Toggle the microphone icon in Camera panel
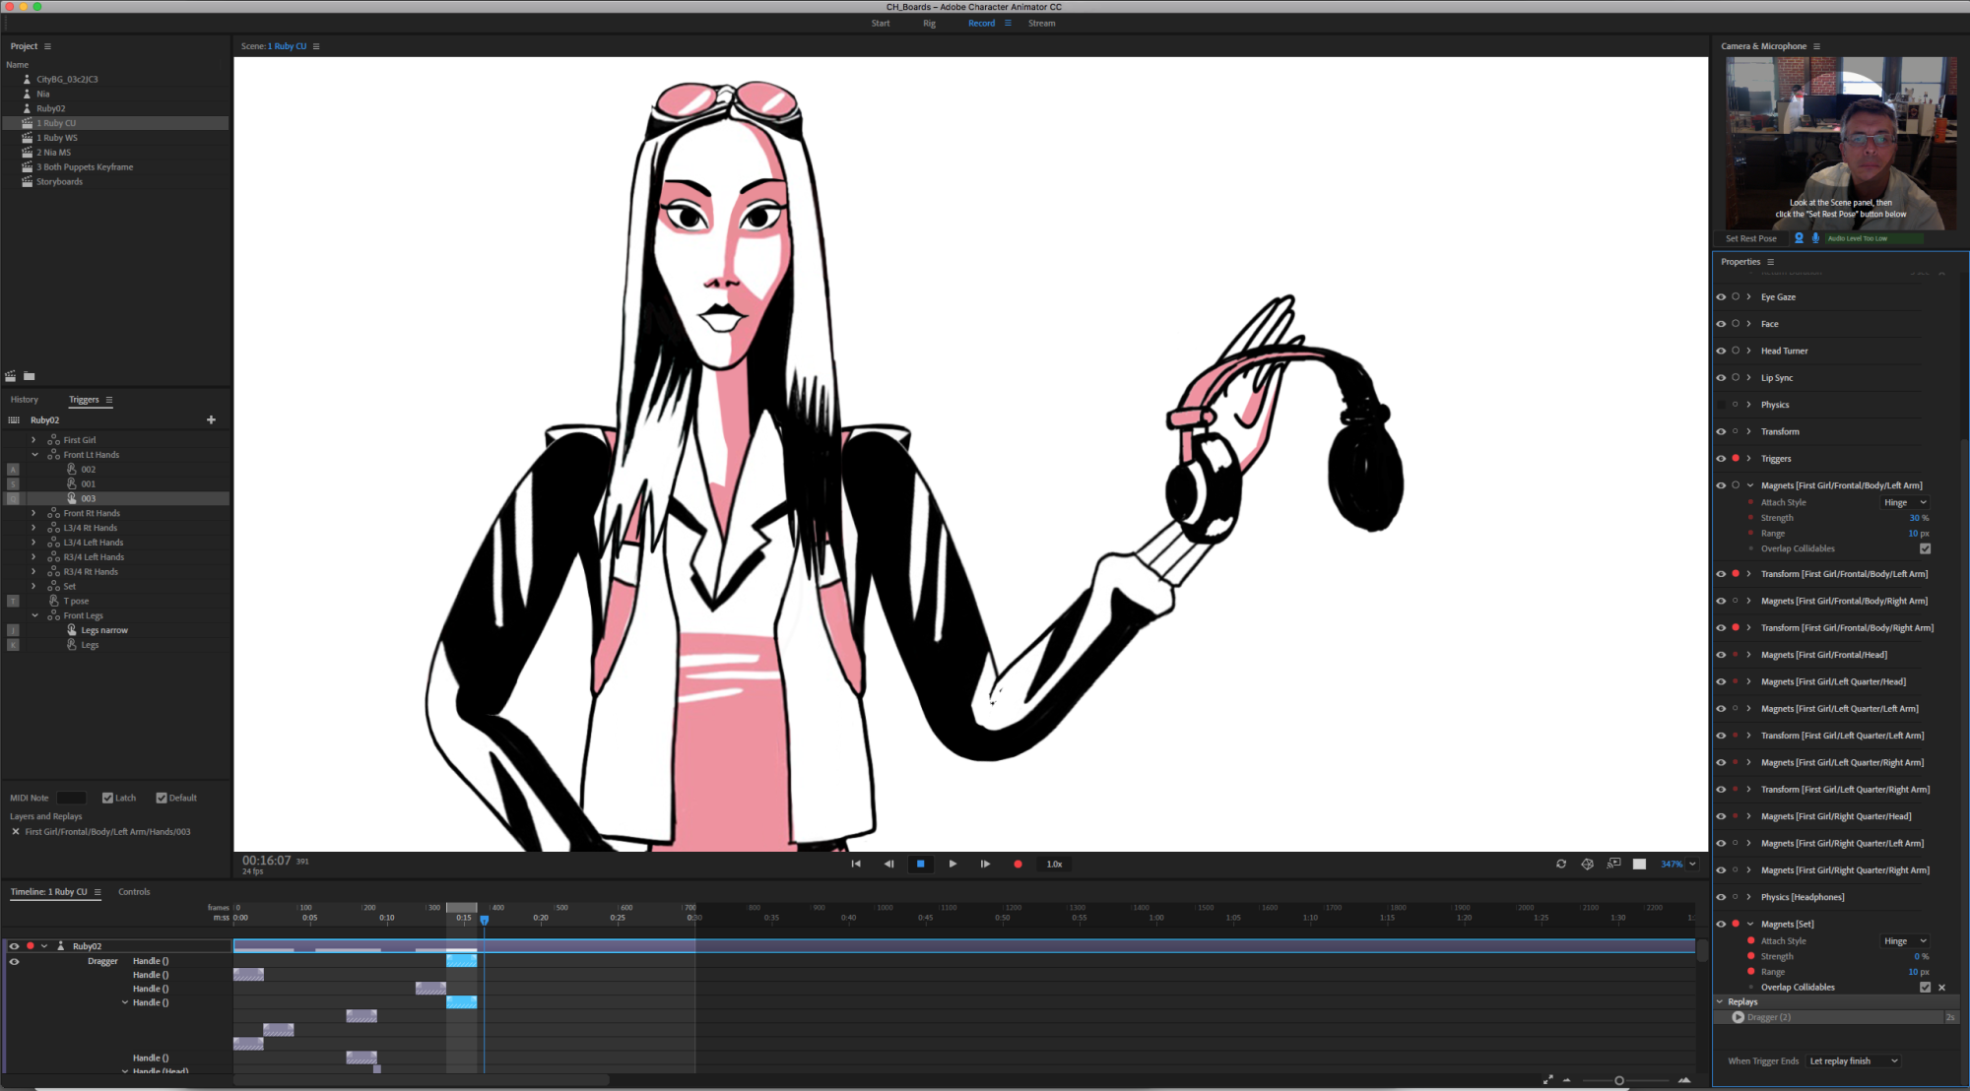 (1815, 238)
